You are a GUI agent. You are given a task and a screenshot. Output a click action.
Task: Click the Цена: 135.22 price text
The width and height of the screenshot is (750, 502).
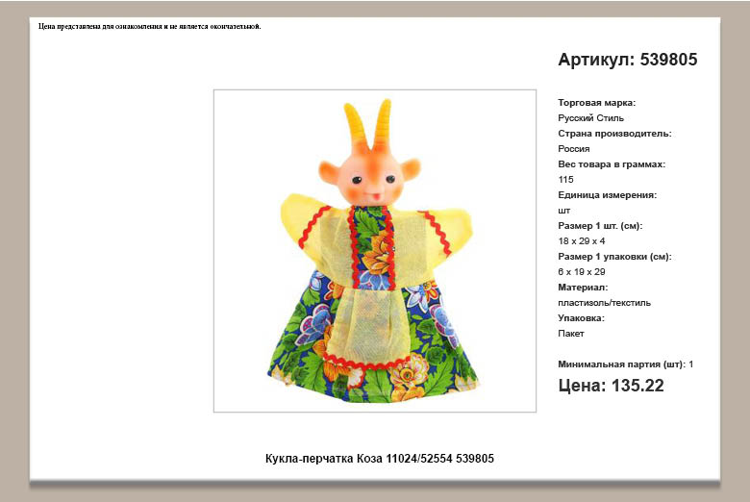click(x=611, y=386)
